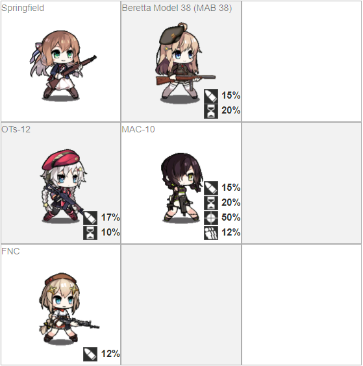Click FNC's bullet damage 12% icon
Screen dimensions: 363x366
90,354
